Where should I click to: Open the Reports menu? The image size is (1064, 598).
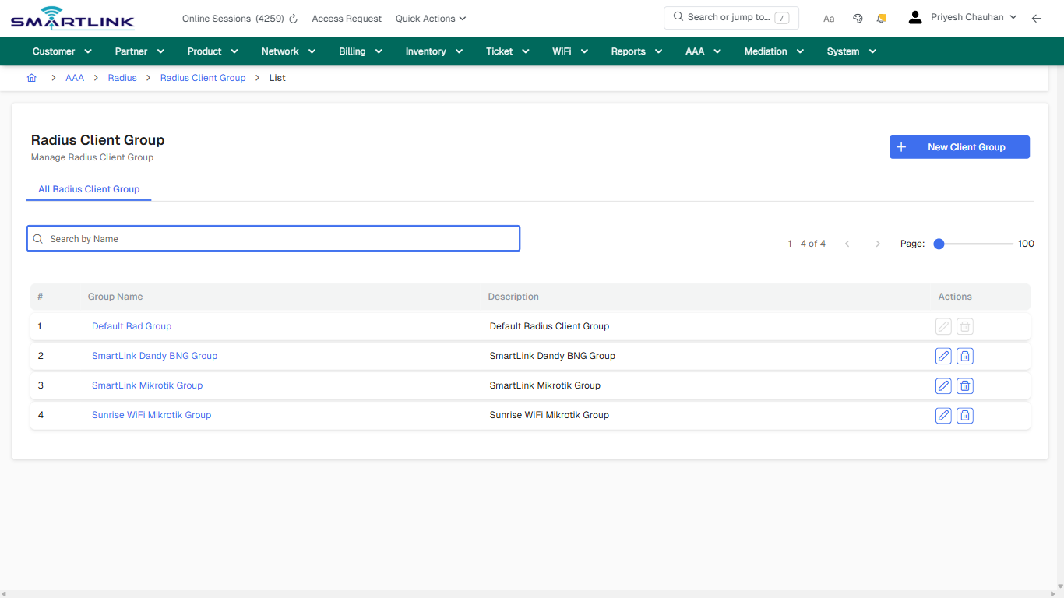point(636,51)
